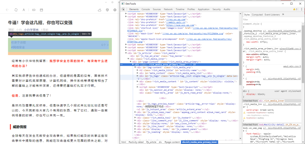
Task: Click the yellow warning count icon
Action: (x=295, y=9)
